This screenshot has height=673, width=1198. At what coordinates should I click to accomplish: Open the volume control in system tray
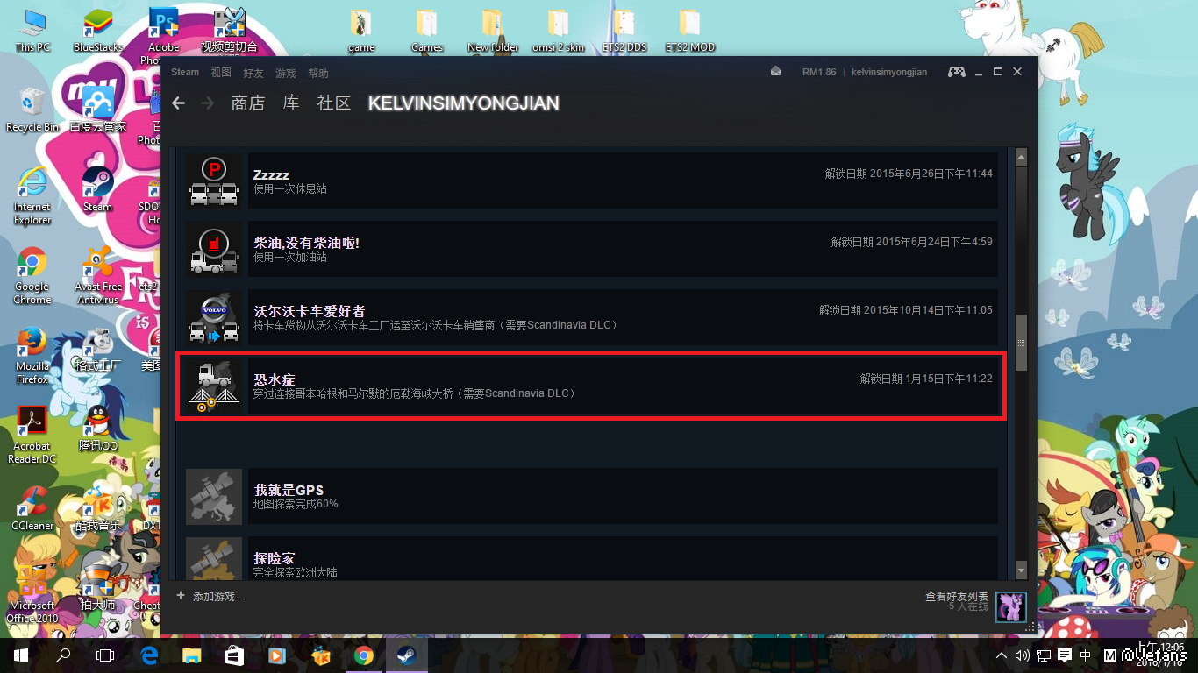point(1022,655)
